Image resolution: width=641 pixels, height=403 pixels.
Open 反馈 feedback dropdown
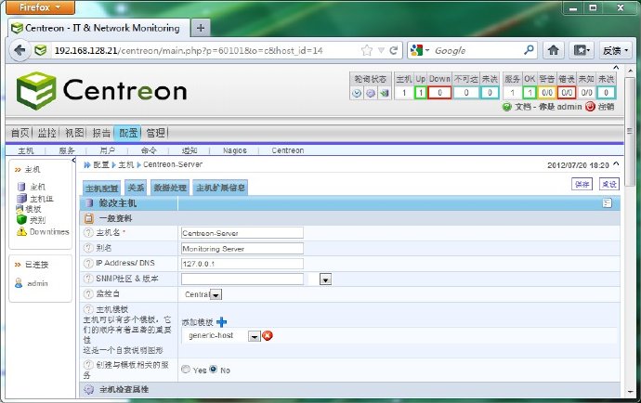(614, 50)
